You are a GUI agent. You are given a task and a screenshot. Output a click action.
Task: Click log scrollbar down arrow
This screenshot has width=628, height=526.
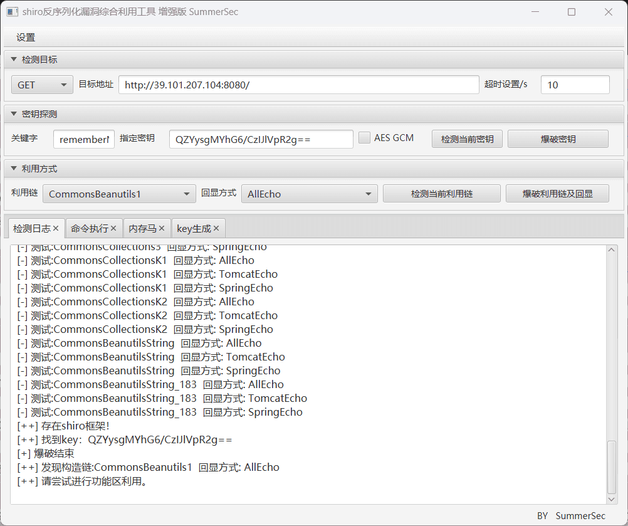(612, 498)
